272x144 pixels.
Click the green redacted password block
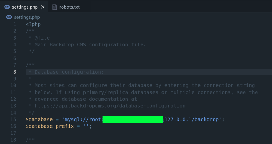pyautogui.click(x=132, y=120)
